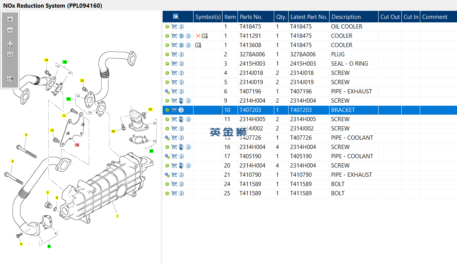Select callout 16 in the diagram
Viewport: 457px width, 264px height.
pos(46,60)
